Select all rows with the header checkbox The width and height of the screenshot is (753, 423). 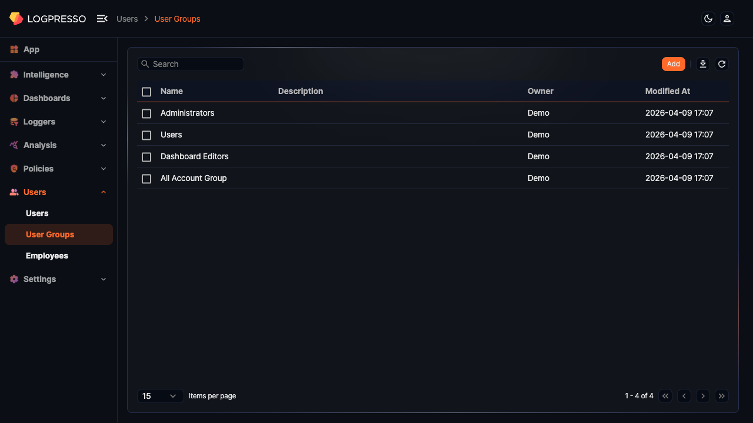click(x=146, y=92)
